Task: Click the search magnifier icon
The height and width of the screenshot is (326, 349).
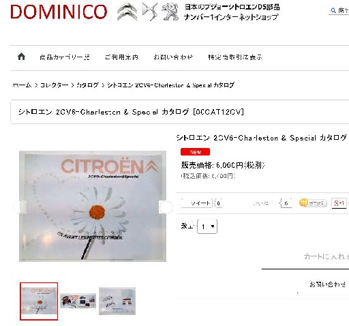Action: coord(333,10)
